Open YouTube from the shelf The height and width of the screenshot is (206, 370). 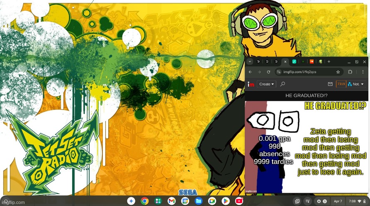point(239,201)
